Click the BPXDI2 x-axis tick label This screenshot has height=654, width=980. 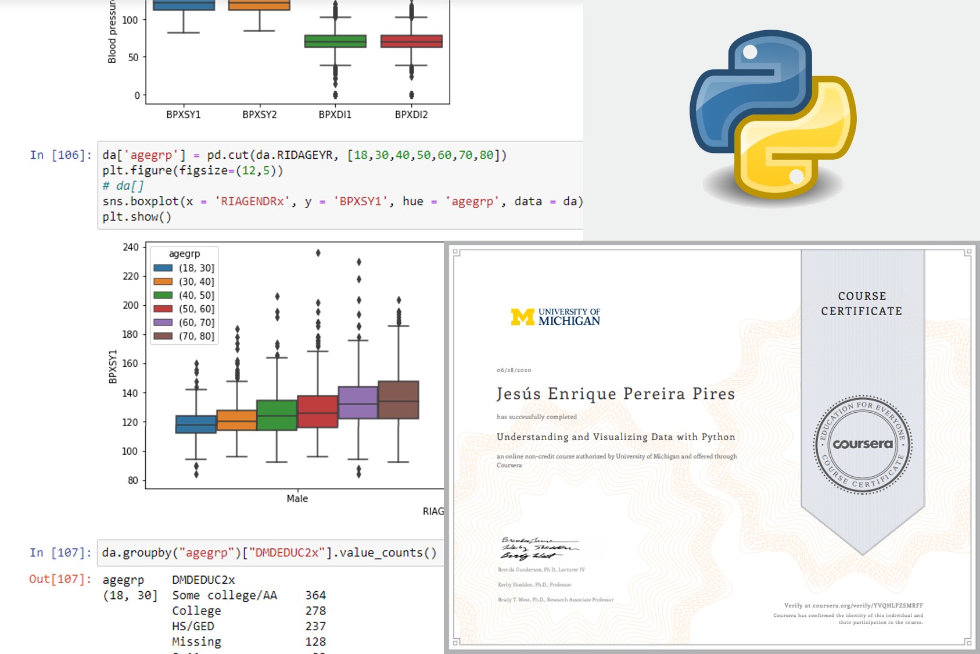pyautogui.click(x=411, y=115)
